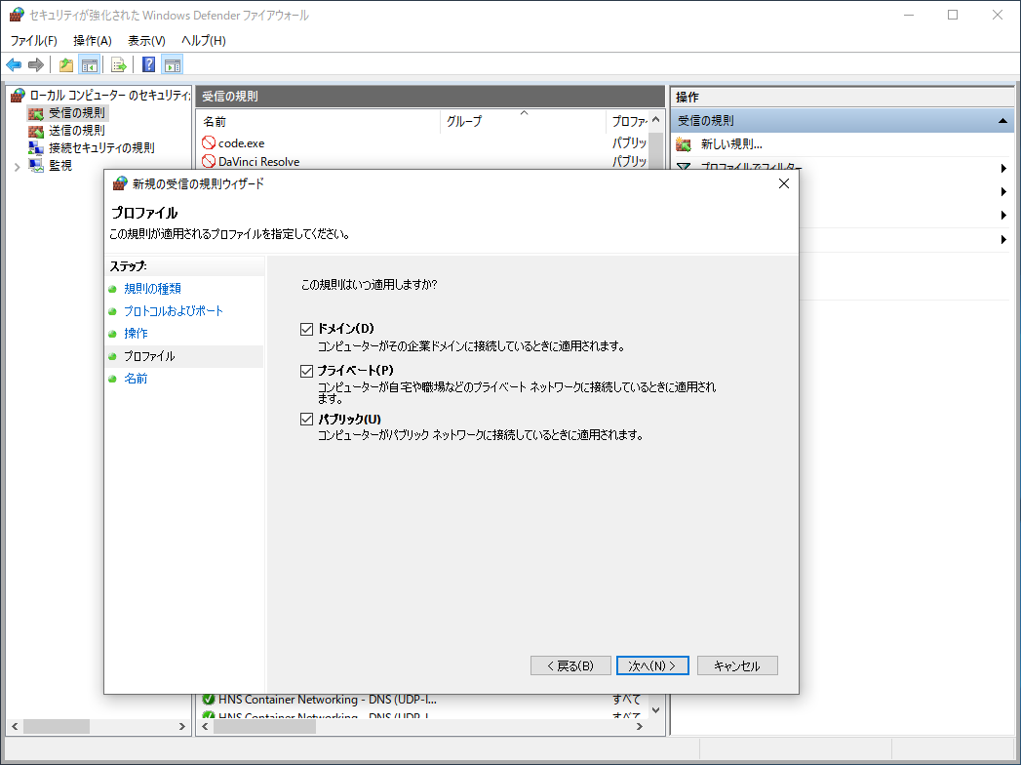Uncheck the パブリック(U) checkbox
The width and height of the screenshot is (1021, 765).
click(x=306, y=419)
